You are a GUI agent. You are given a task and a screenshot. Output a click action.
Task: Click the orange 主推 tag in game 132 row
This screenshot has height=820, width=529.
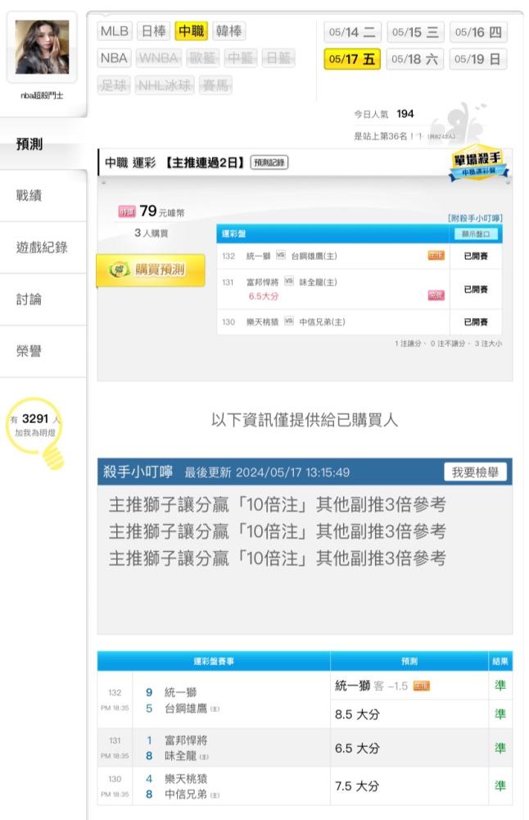(x=436, y=256)
